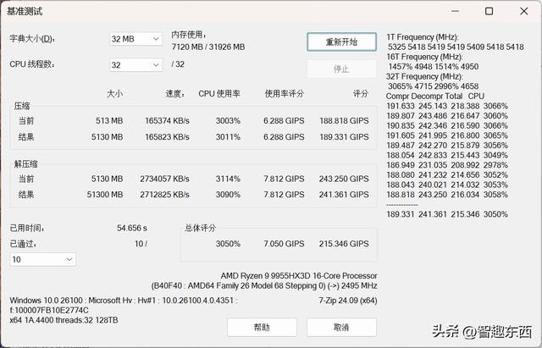542x348 pixels.
Task: Click the 188.818 GIPS compression current rating
Action: [344, 120]
